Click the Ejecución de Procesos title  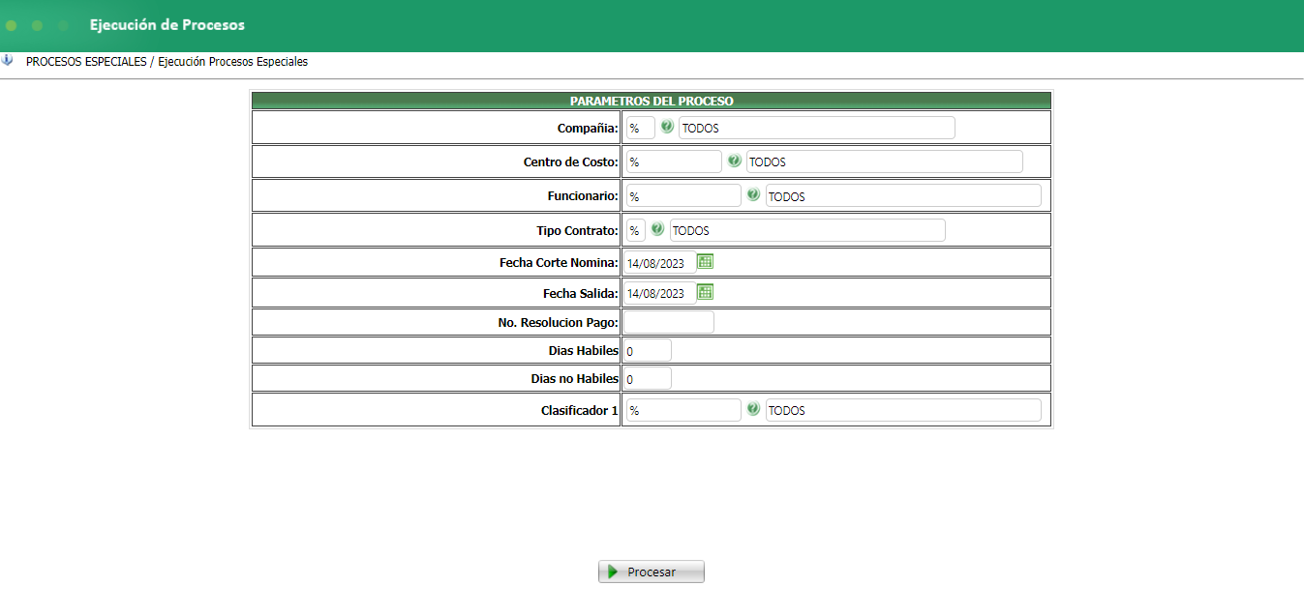tap(167, 25)
